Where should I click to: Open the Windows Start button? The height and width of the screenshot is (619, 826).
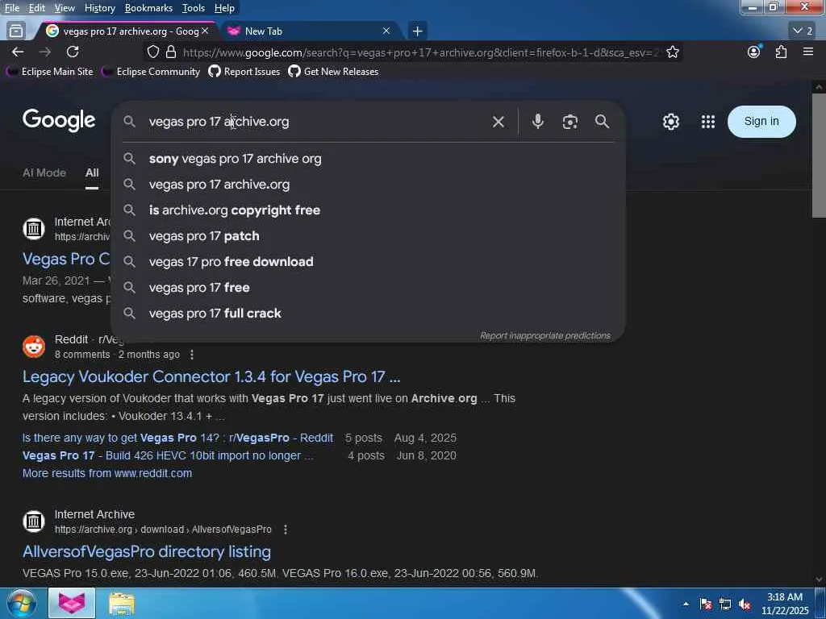21,603
